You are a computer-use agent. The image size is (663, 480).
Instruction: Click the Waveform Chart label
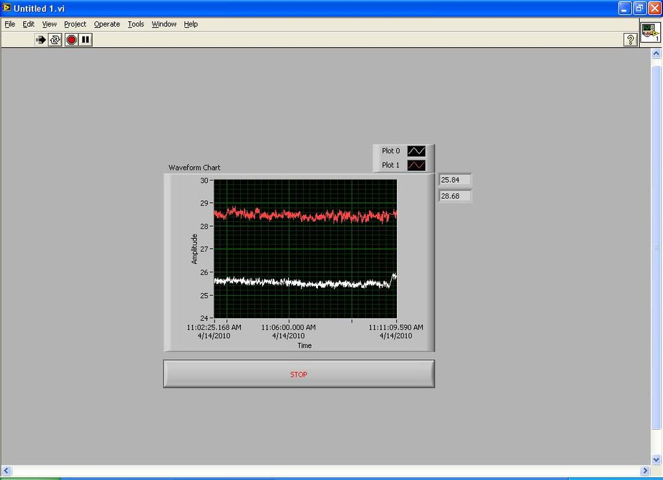(194, 168)
